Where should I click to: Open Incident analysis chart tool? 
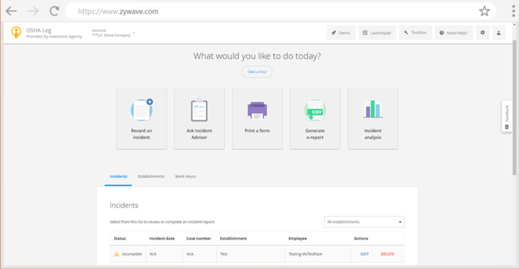(x=373, y=109)
